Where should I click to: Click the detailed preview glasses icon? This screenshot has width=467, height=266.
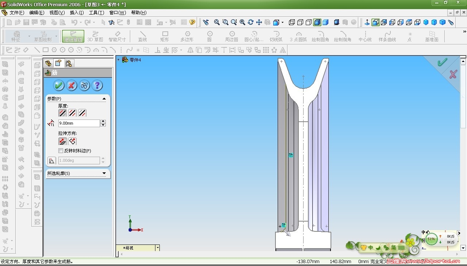coord(84,86)
